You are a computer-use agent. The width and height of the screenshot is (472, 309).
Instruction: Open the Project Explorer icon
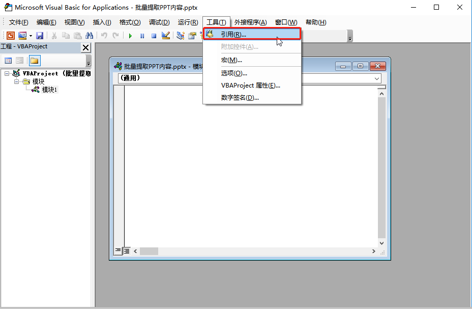click(181, 36)
